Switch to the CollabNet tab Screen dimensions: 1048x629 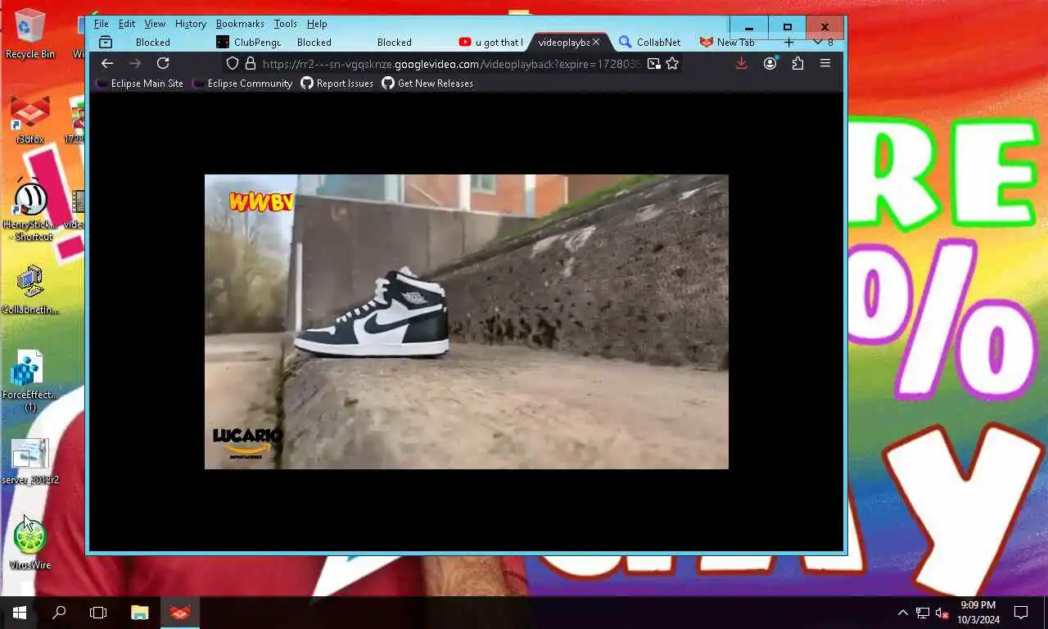click(x=650, y=42)
